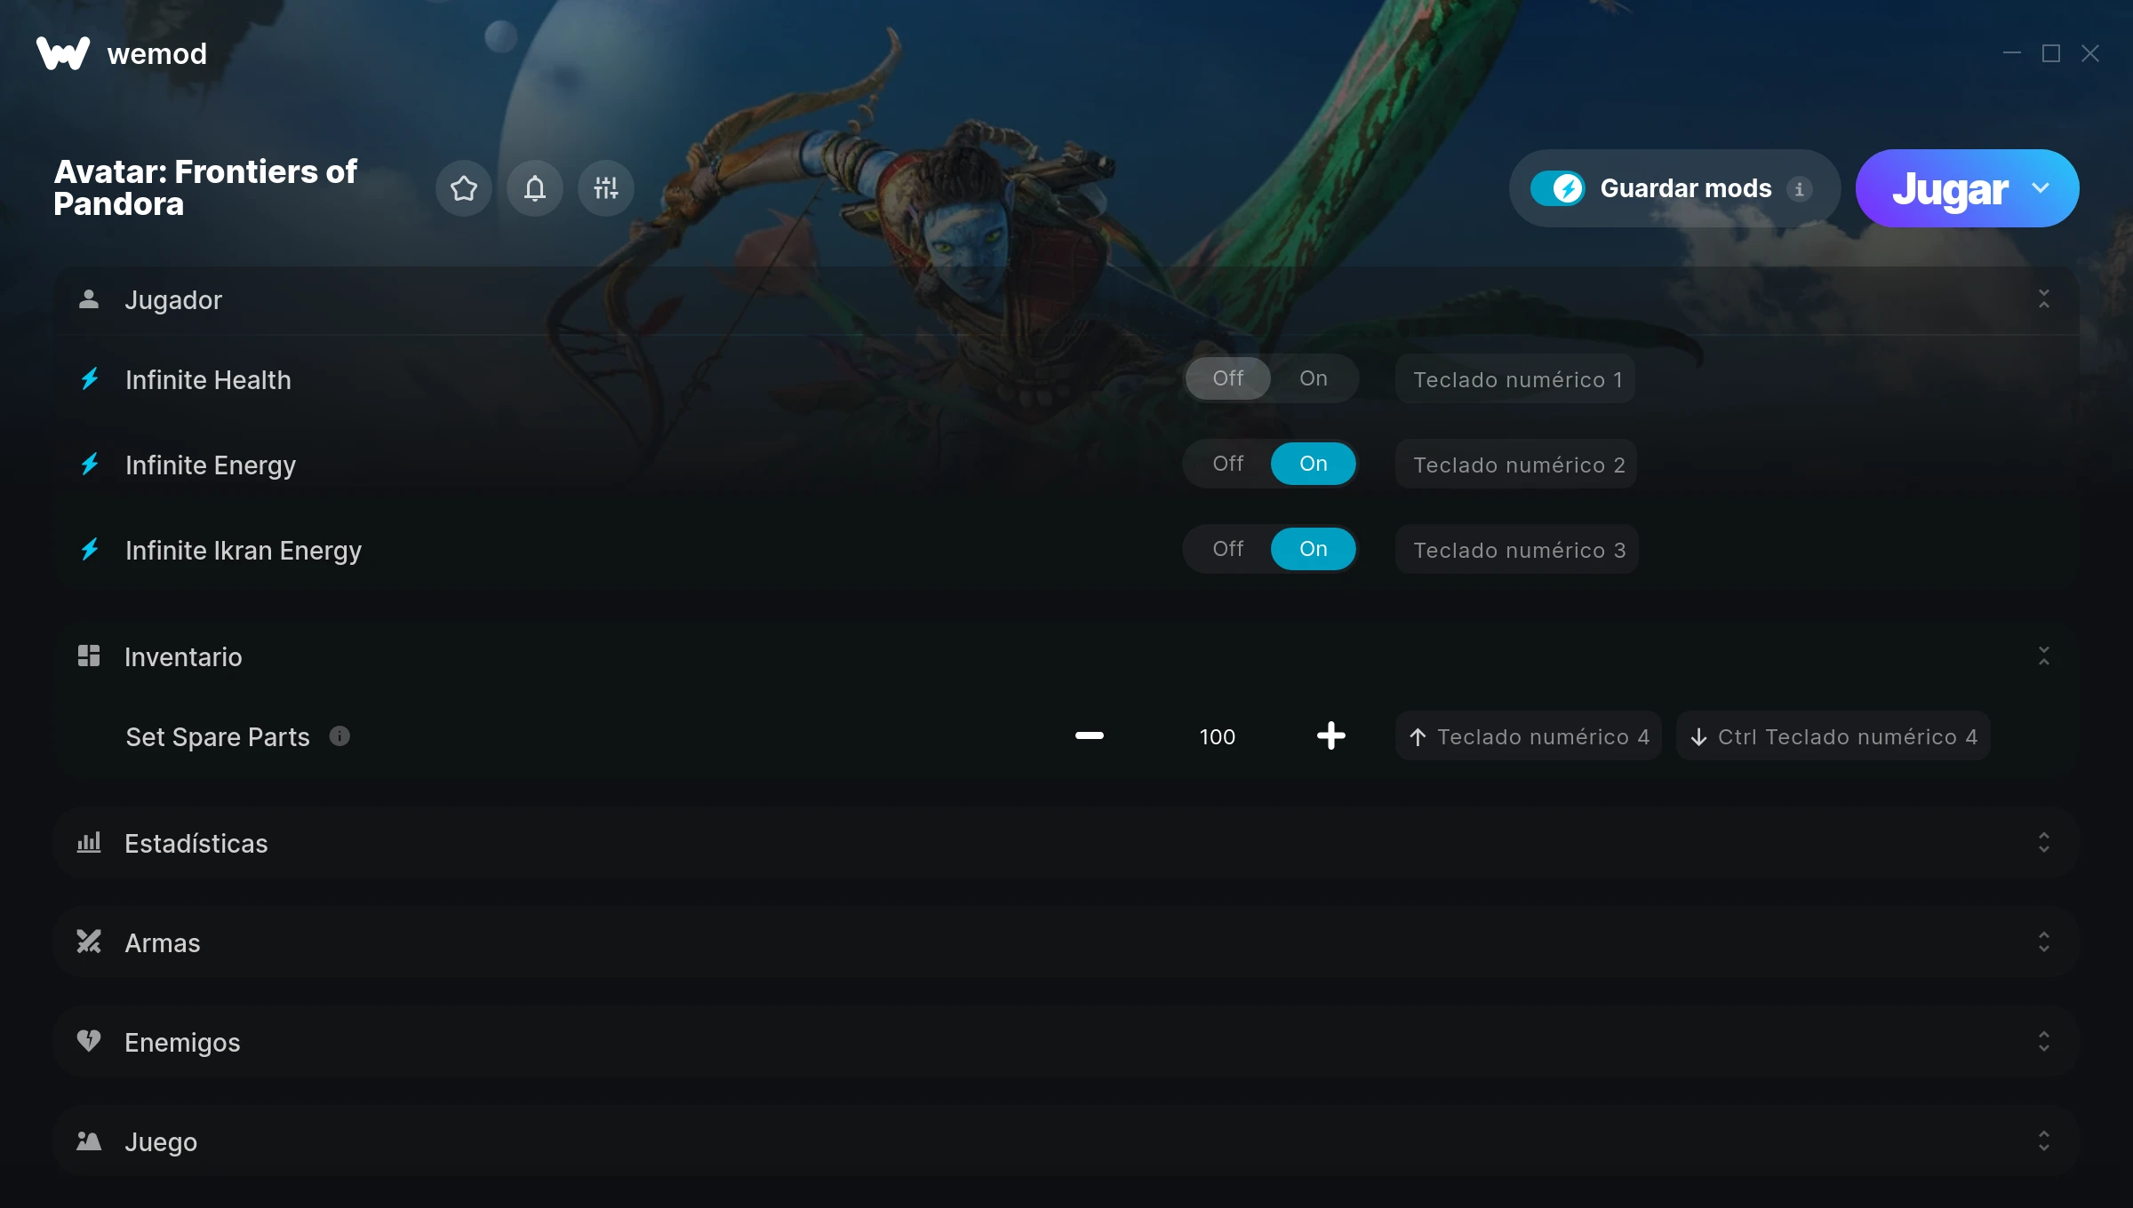The width and height of the screenshot is (2133, 1208).
Task: Change hotkey Teclado numérico 1
Action: tap(1515, 379)
